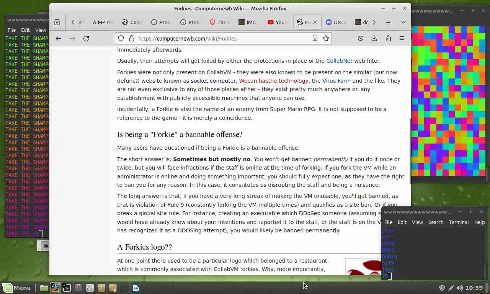Viewport: 490px width, 294px height.
Task: Click the Forkies logo thumbnail image
Action: click(x=363, y=267)
